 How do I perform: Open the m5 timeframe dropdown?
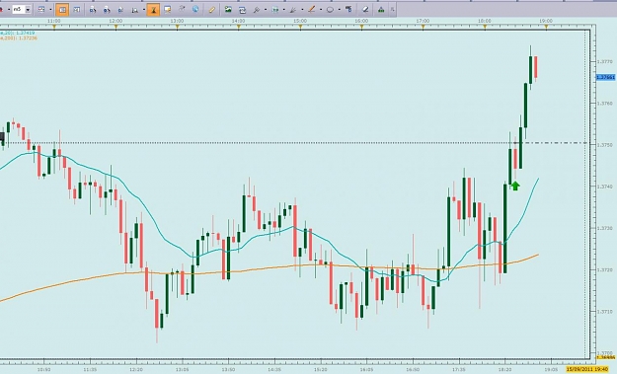(28, 10)
